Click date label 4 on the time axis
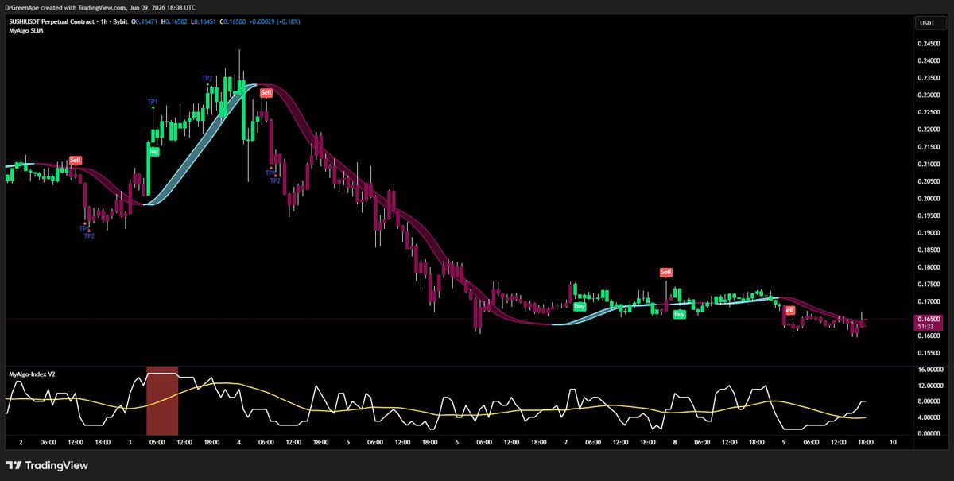Image resolution: width=954 pixels, height=481 pixels. [x=238, y=442]
